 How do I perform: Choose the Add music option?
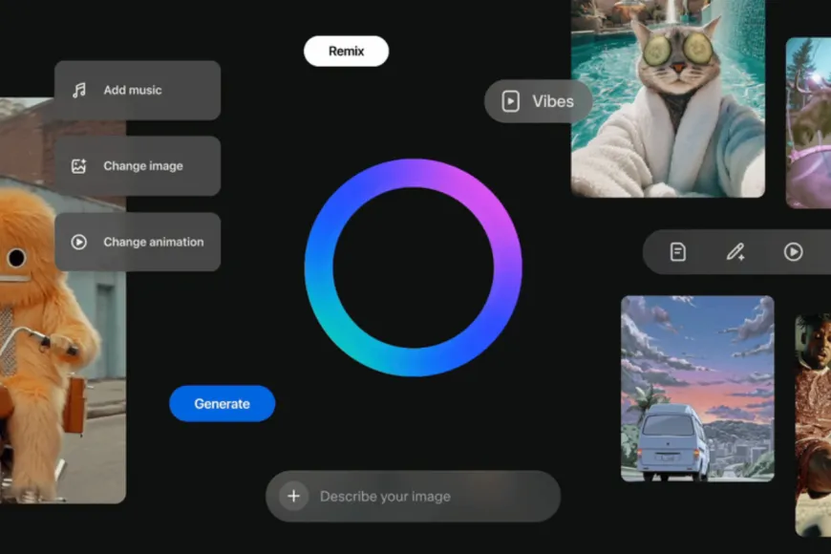pos(138,90)
